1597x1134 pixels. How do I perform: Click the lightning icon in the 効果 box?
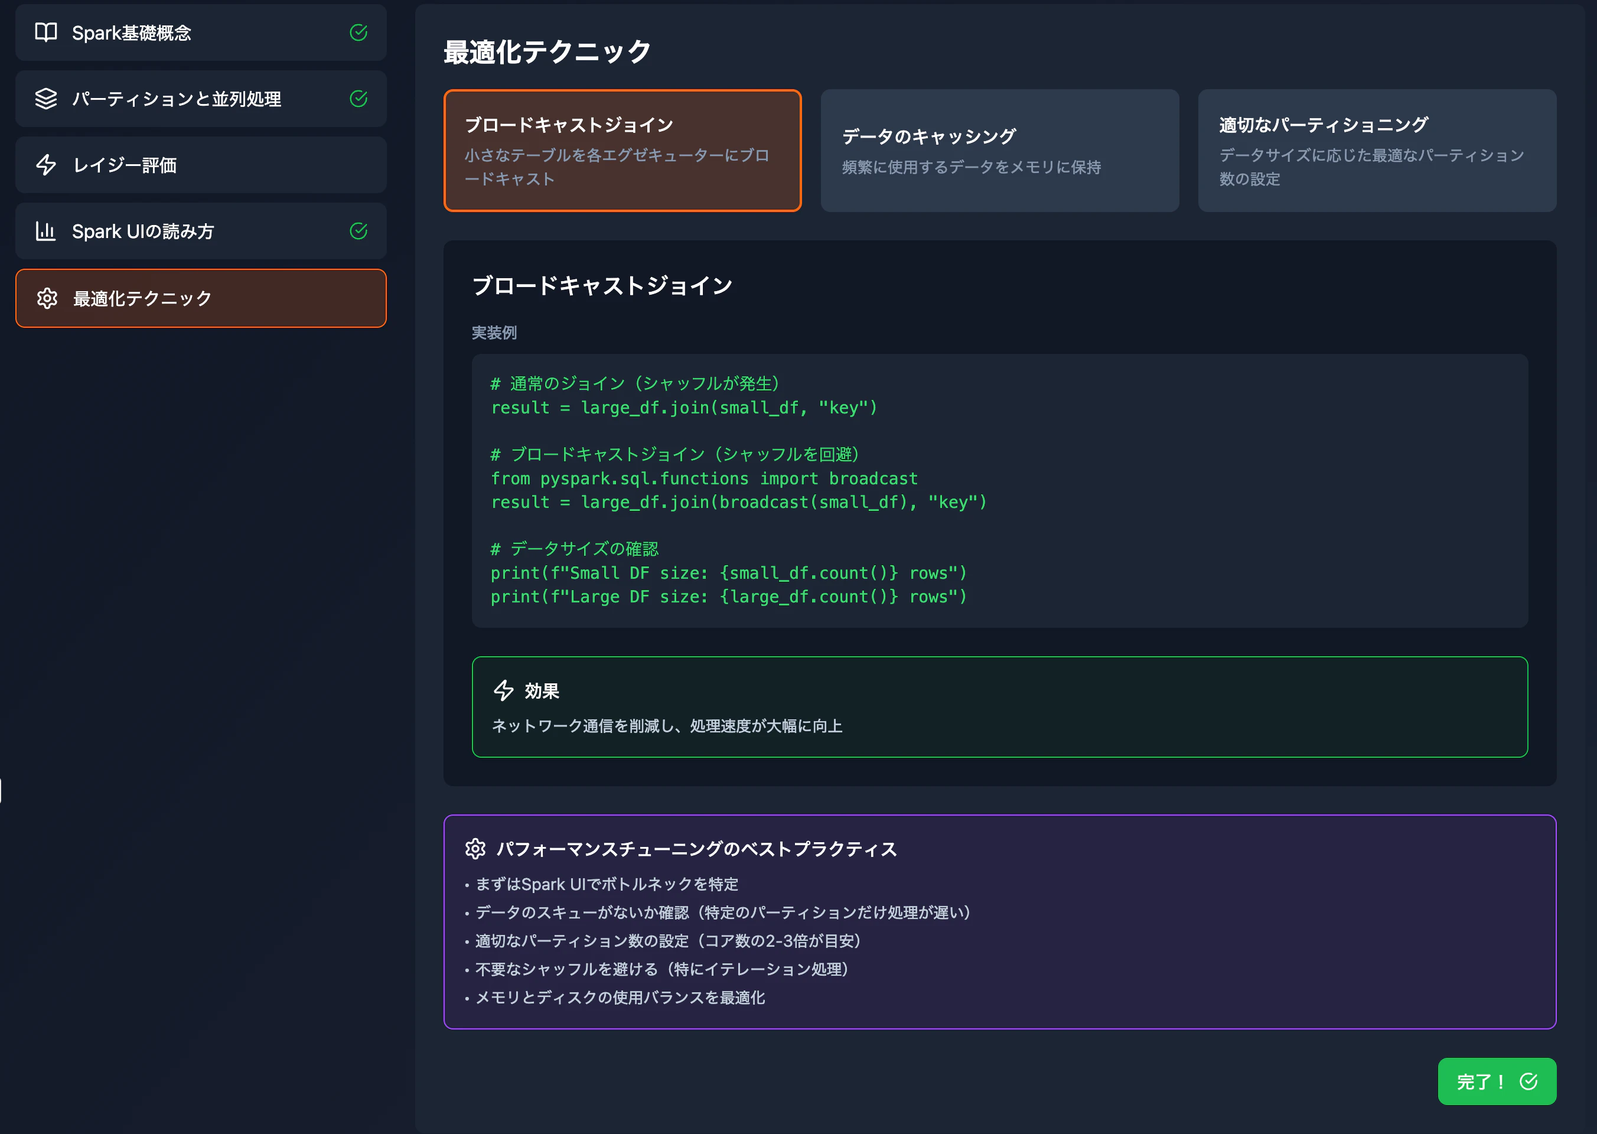click(505, 690)
